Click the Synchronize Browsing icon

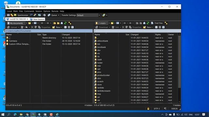(40, 15)
